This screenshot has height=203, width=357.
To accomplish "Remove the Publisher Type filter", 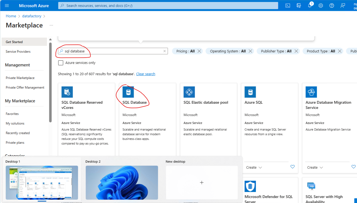I will (x=296, y=51).
